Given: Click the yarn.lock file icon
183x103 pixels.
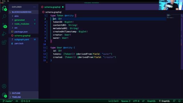Looking at the screenshot, I should coord(12,43).
